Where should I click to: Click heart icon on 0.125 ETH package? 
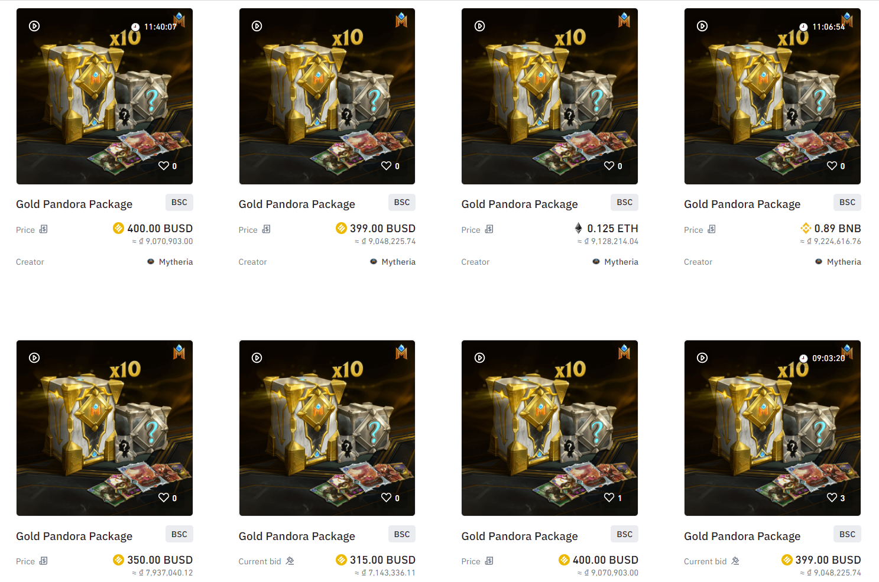click(x=609, y=166)
